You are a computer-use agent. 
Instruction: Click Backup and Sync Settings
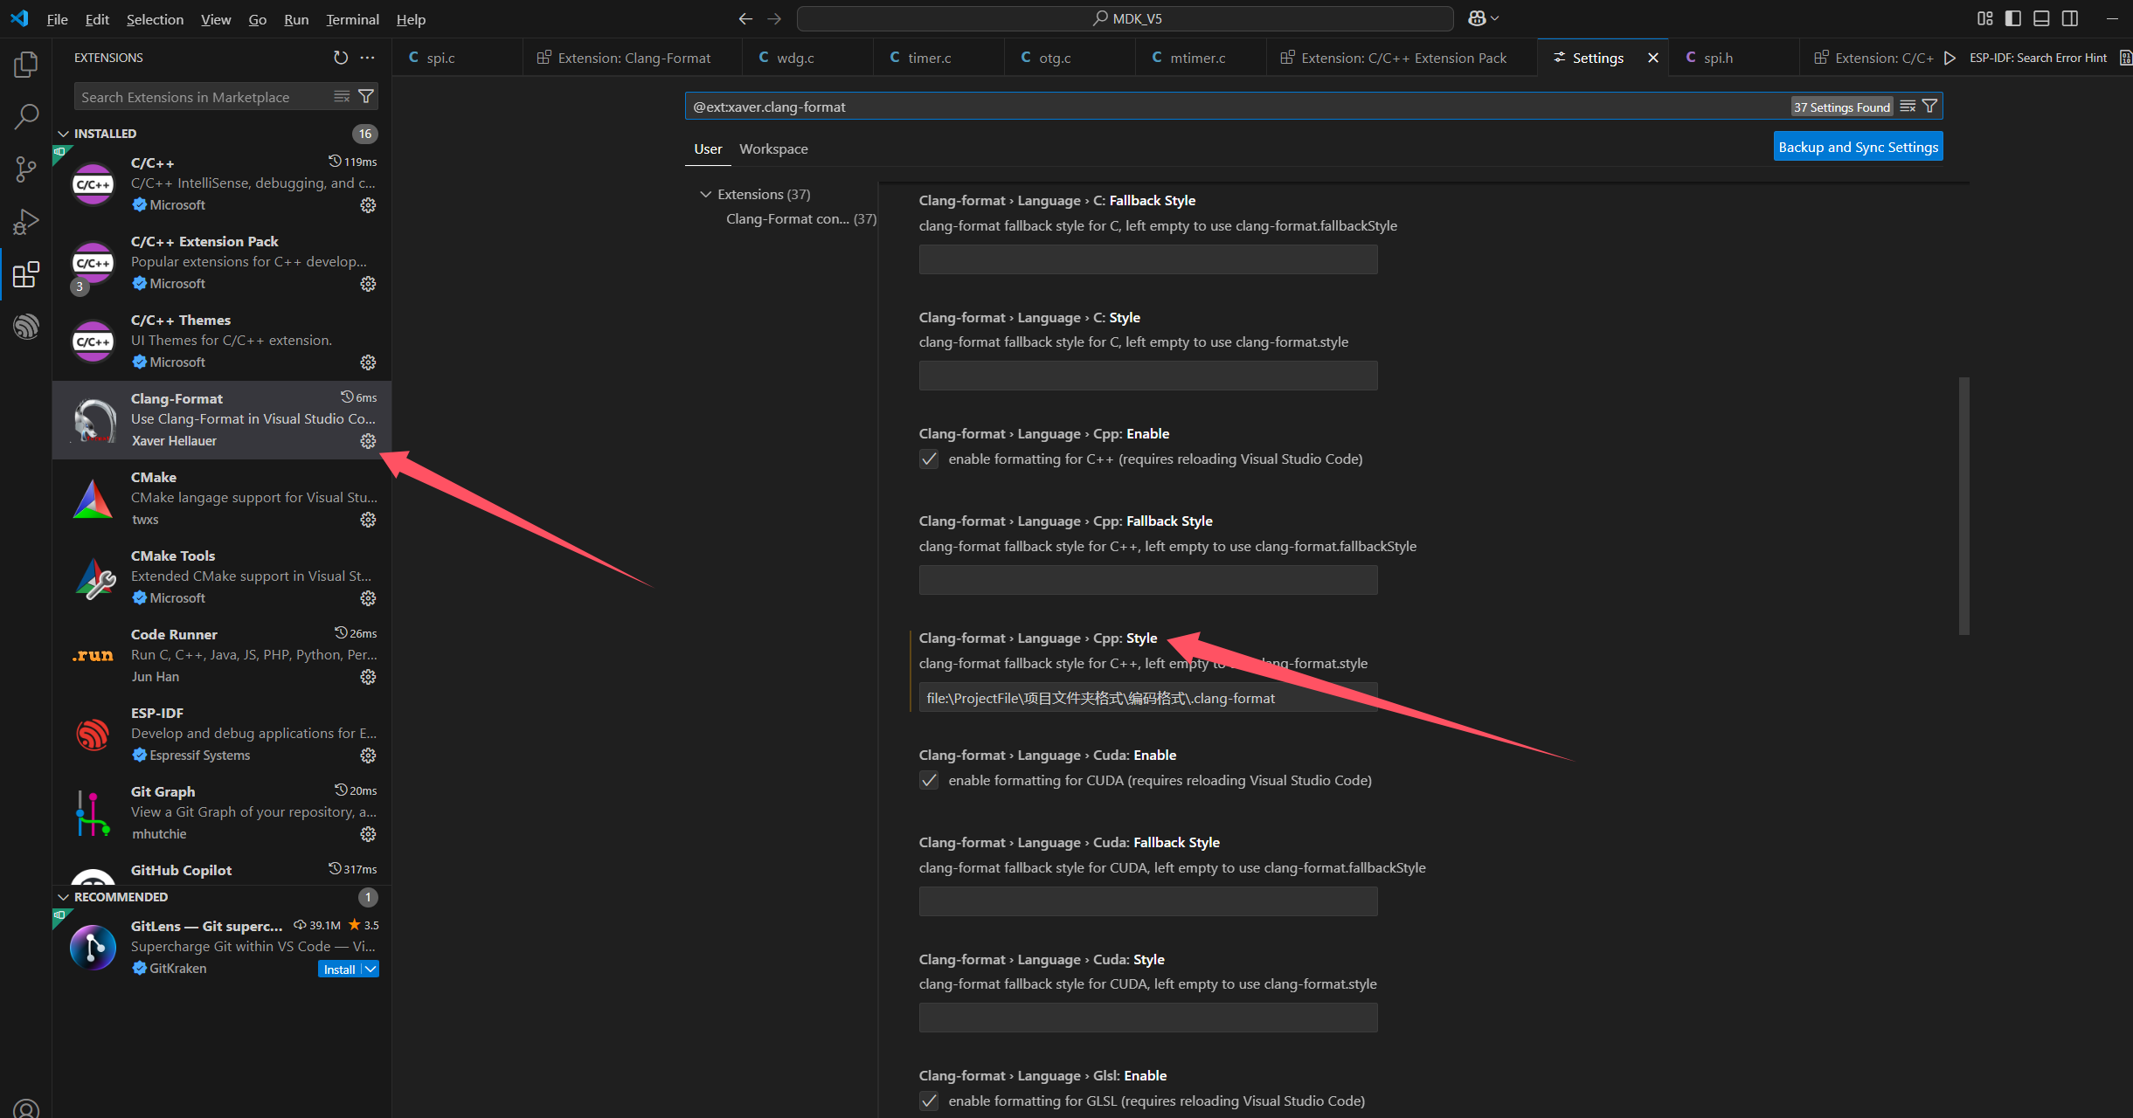1858,146
